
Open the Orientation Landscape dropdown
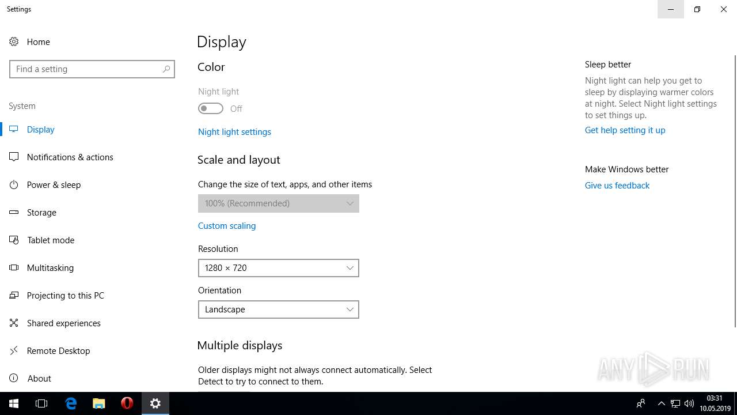pos(279,310)
